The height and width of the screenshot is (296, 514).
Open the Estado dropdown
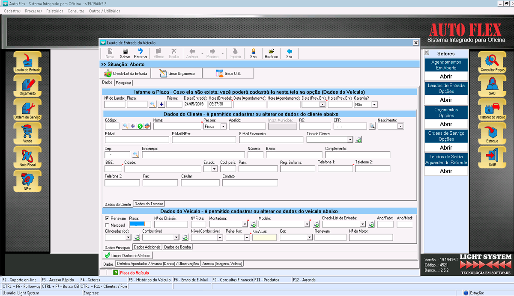214,169
